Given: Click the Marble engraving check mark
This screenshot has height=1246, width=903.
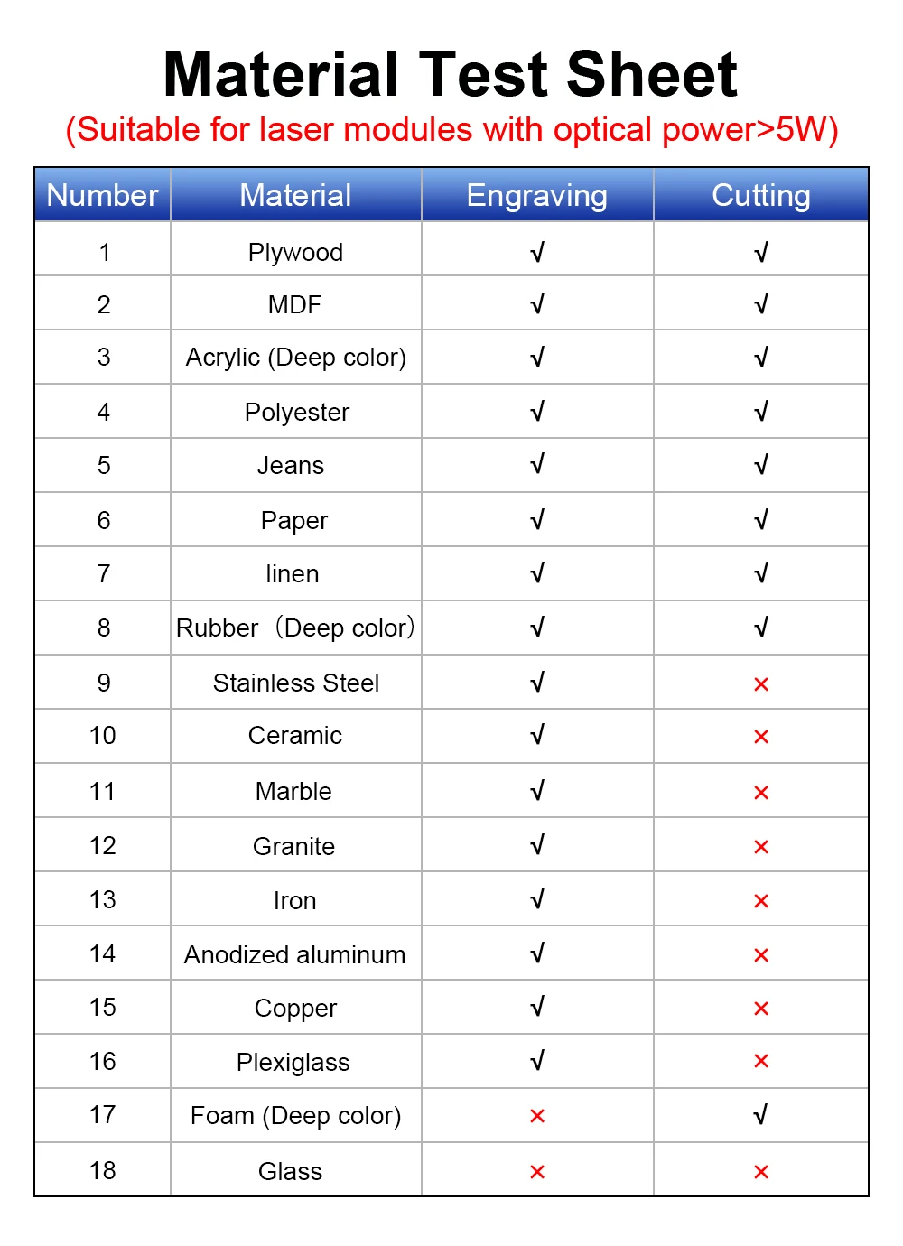Looking at the screenshot, I should [x=537, y=791].
